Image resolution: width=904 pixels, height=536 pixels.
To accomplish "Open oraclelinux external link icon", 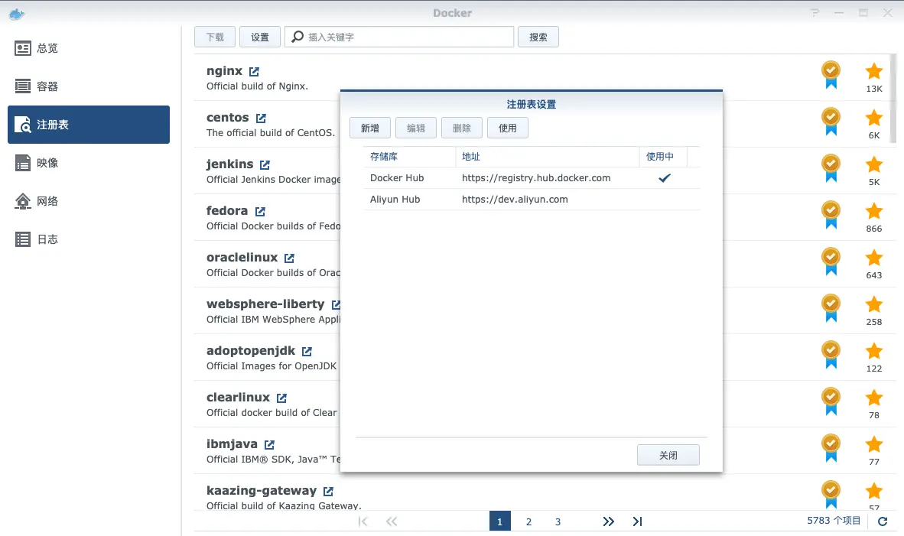I will [x=289, y=258].
